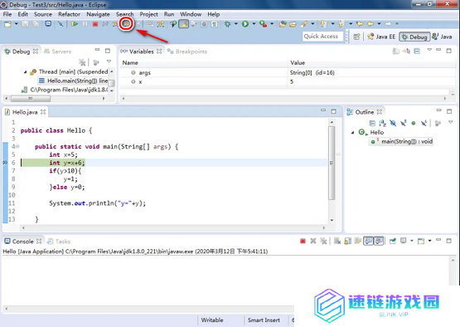The image size is (460, 327).
Task: Click the circled Step Over icon
Action: coord(126,24)
